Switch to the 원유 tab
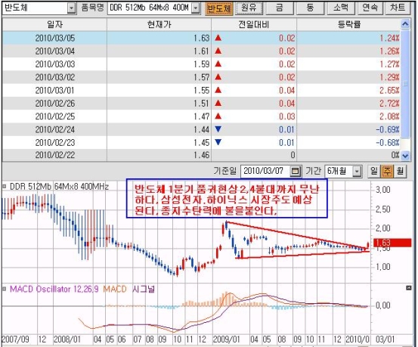 249,8
